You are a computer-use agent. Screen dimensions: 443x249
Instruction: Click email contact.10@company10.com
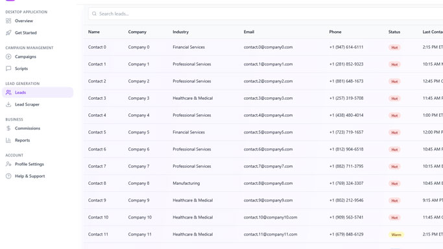click(270, 217)
